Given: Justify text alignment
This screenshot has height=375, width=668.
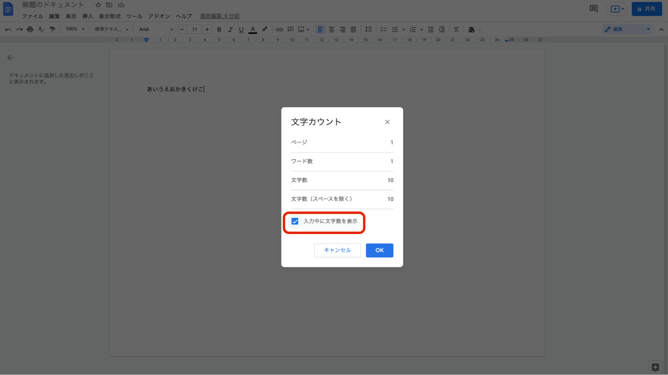Looking at the screenshot, I should tap(353, 29).
